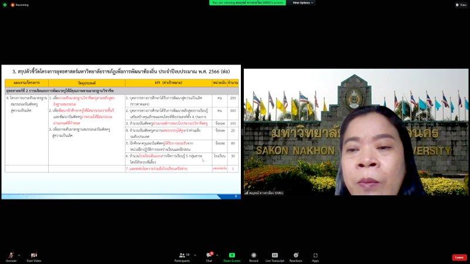The width and height of the screenshot is (470, 264).
Task: Expand the chevron beside Chat
Action: (217, 255)
